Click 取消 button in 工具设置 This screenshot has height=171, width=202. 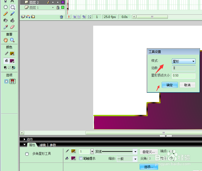coord(187,85)
